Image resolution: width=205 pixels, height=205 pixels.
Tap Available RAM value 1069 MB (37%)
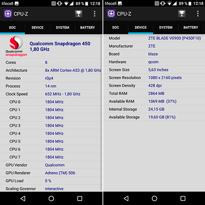point(162,101)
